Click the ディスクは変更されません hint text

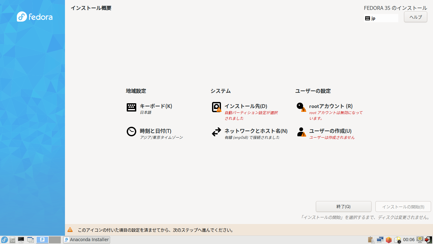[x=366, y=218]
